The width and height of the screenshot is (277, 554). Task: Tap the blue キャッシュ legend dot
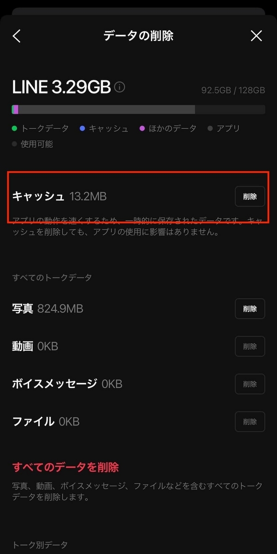pos(82,128)
